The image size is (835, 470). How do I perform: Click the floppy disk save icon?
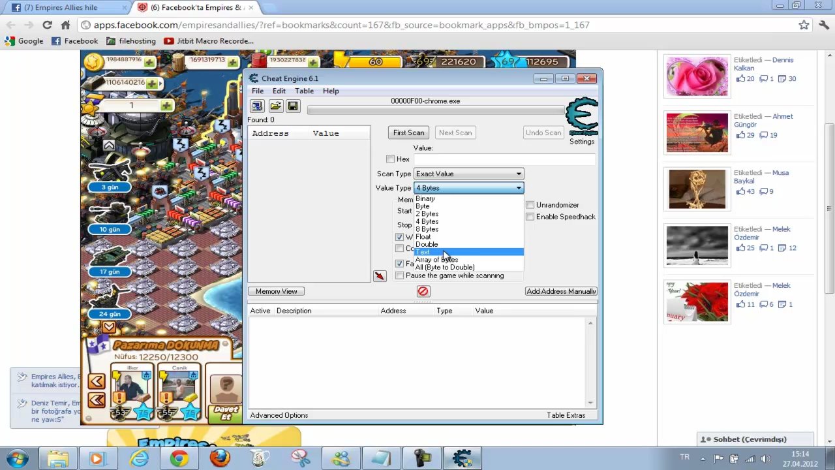pyautogui.click(x=293, y=106)
